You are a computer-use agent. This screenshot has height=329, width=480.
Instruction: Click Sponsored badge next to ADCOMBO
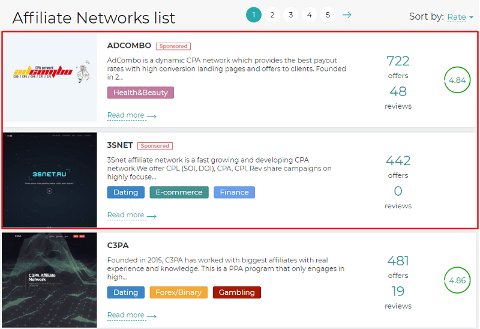173,46
